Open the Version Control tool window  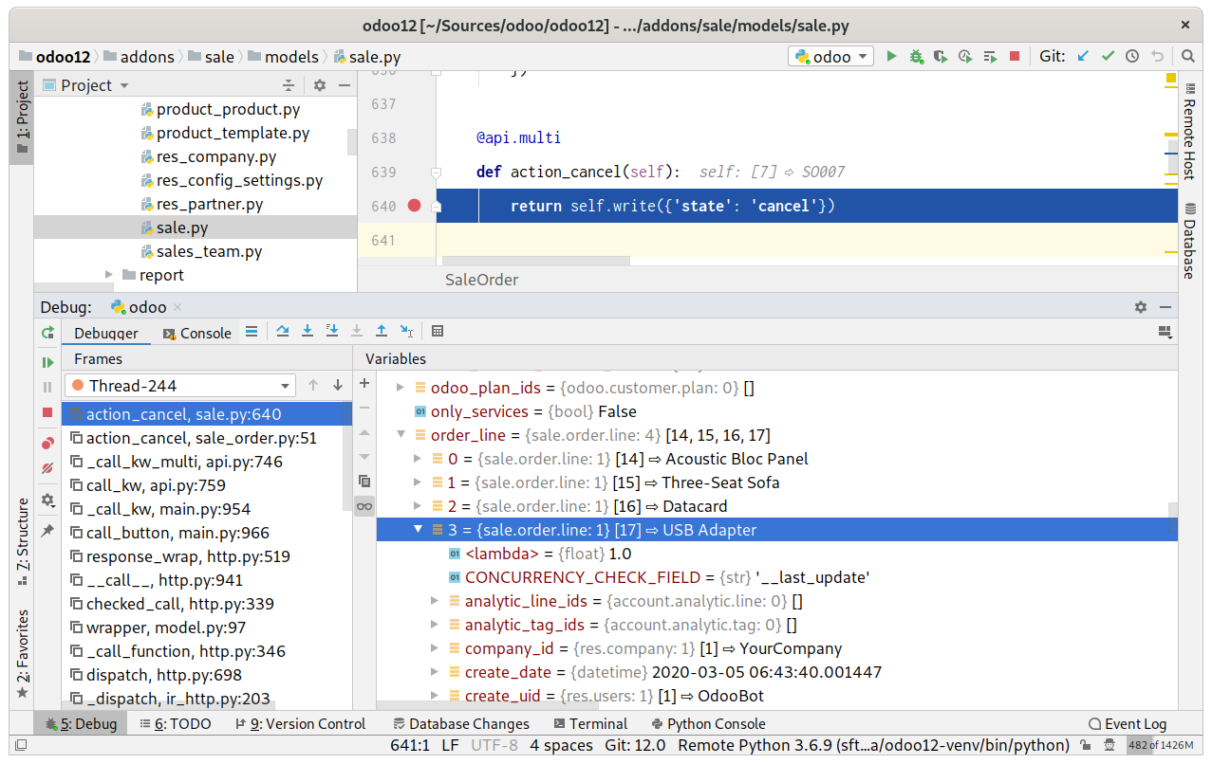[300, 723]
